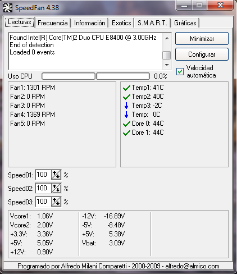Click the green checkmark beside Core 1
Screen dimensions: 237x274
coord(126,133)
